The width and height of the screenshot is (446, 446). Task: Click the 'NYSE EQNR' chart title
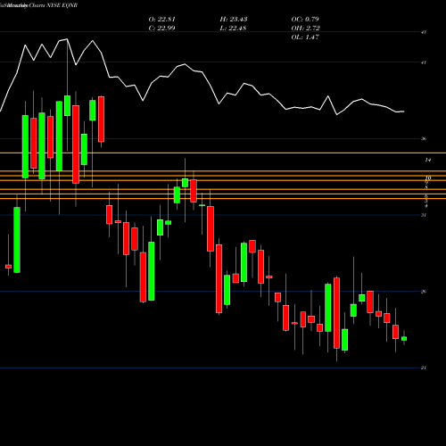[62, 5]
